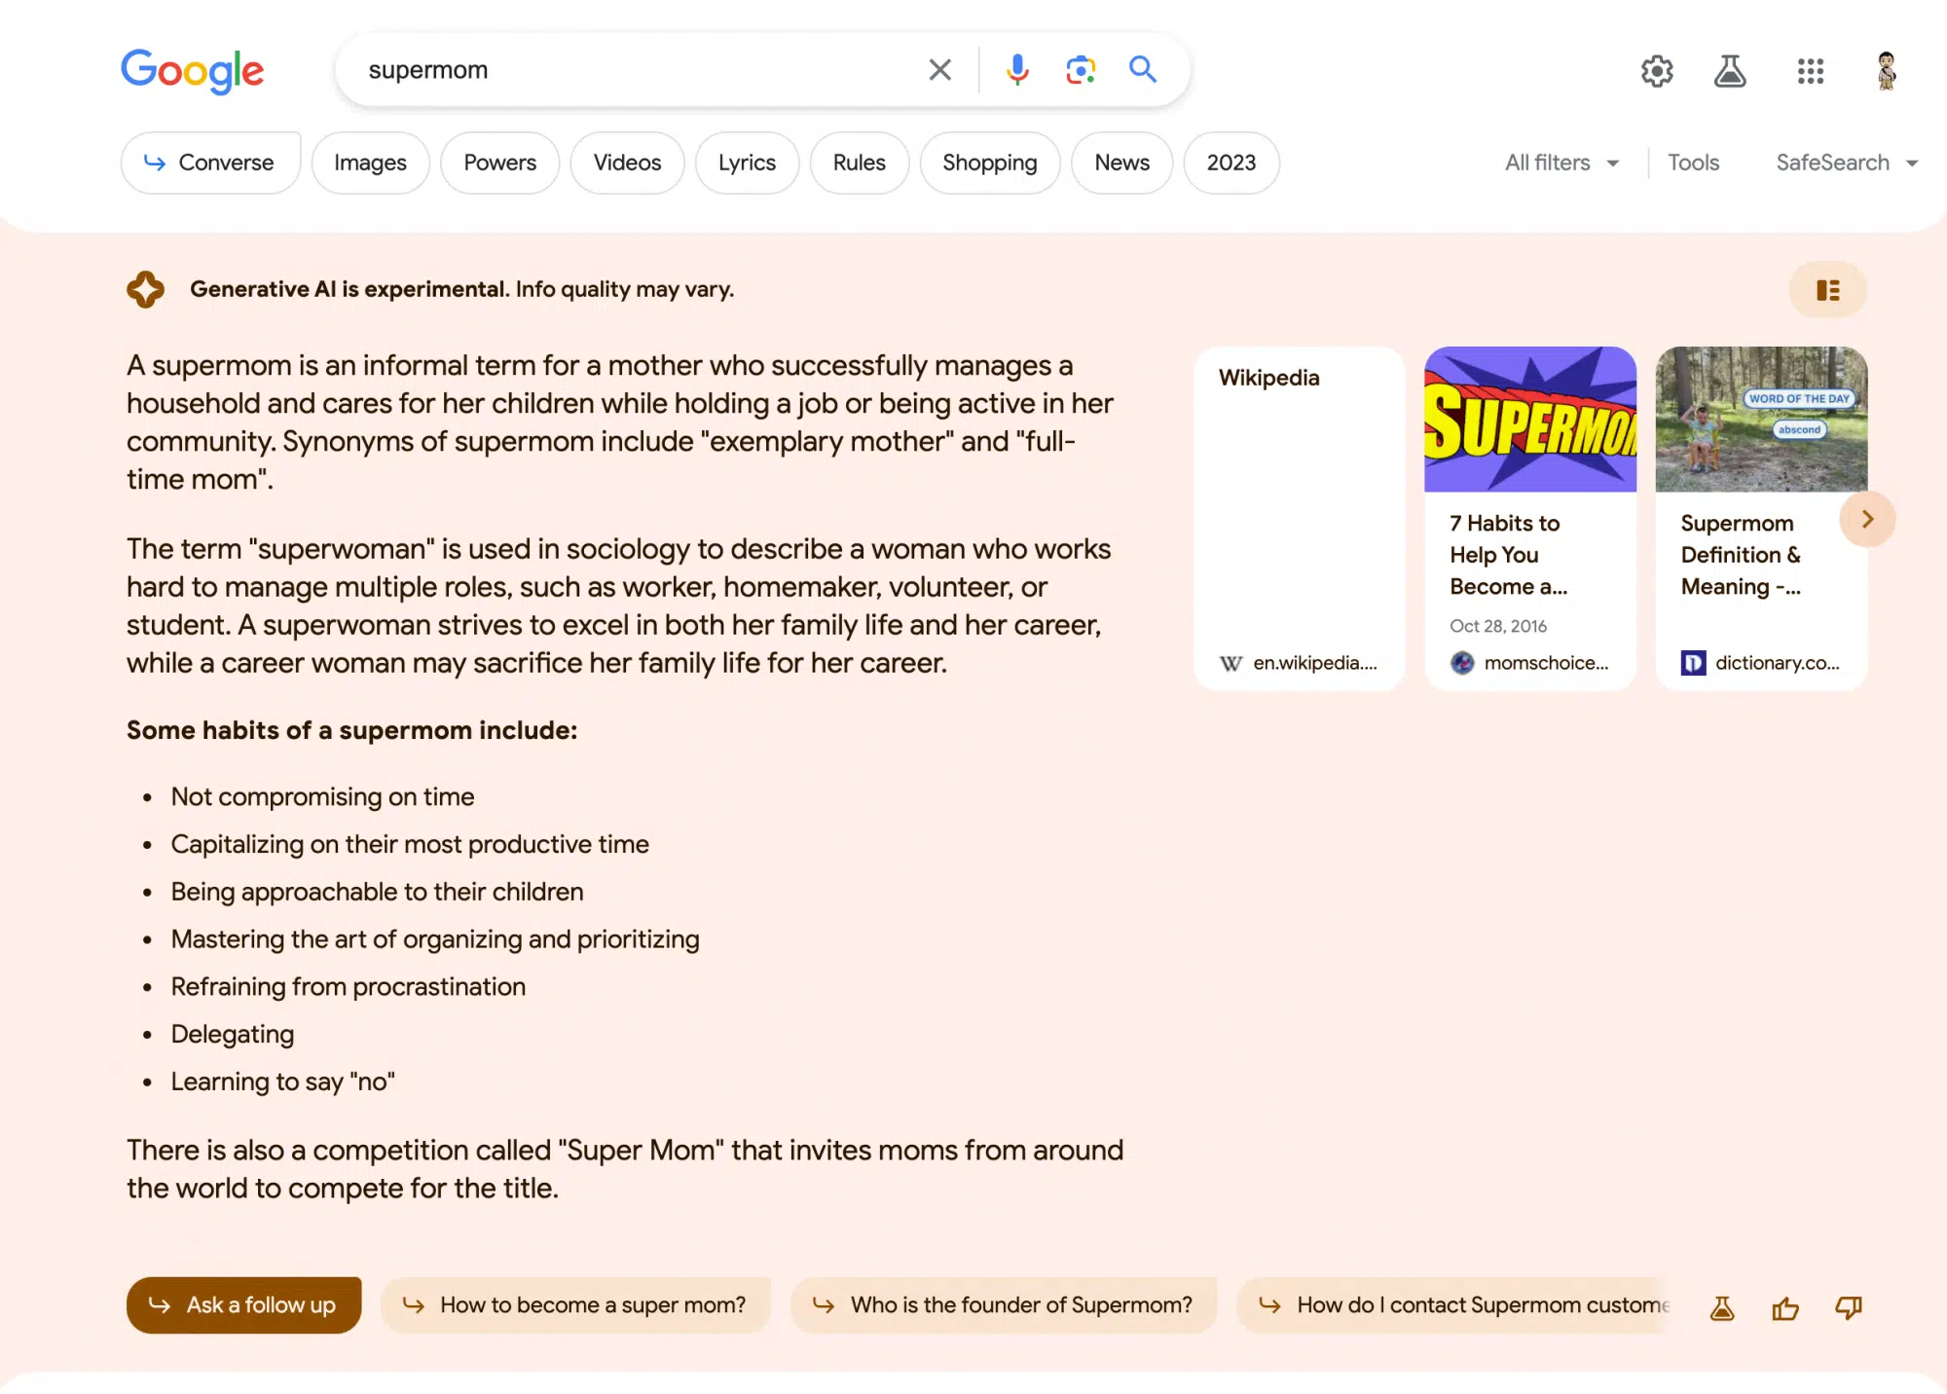Click the Labs flask icon beside thumbs up
The width and height of the screenshot is (1947, 1394).
point(1722,1308)
